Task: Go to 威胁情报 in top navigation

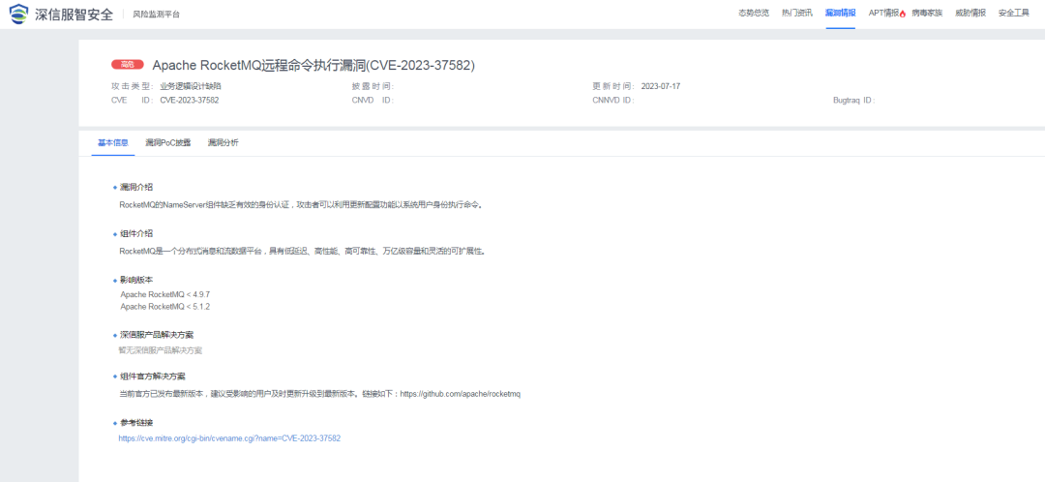Action: tap(970, 13)
